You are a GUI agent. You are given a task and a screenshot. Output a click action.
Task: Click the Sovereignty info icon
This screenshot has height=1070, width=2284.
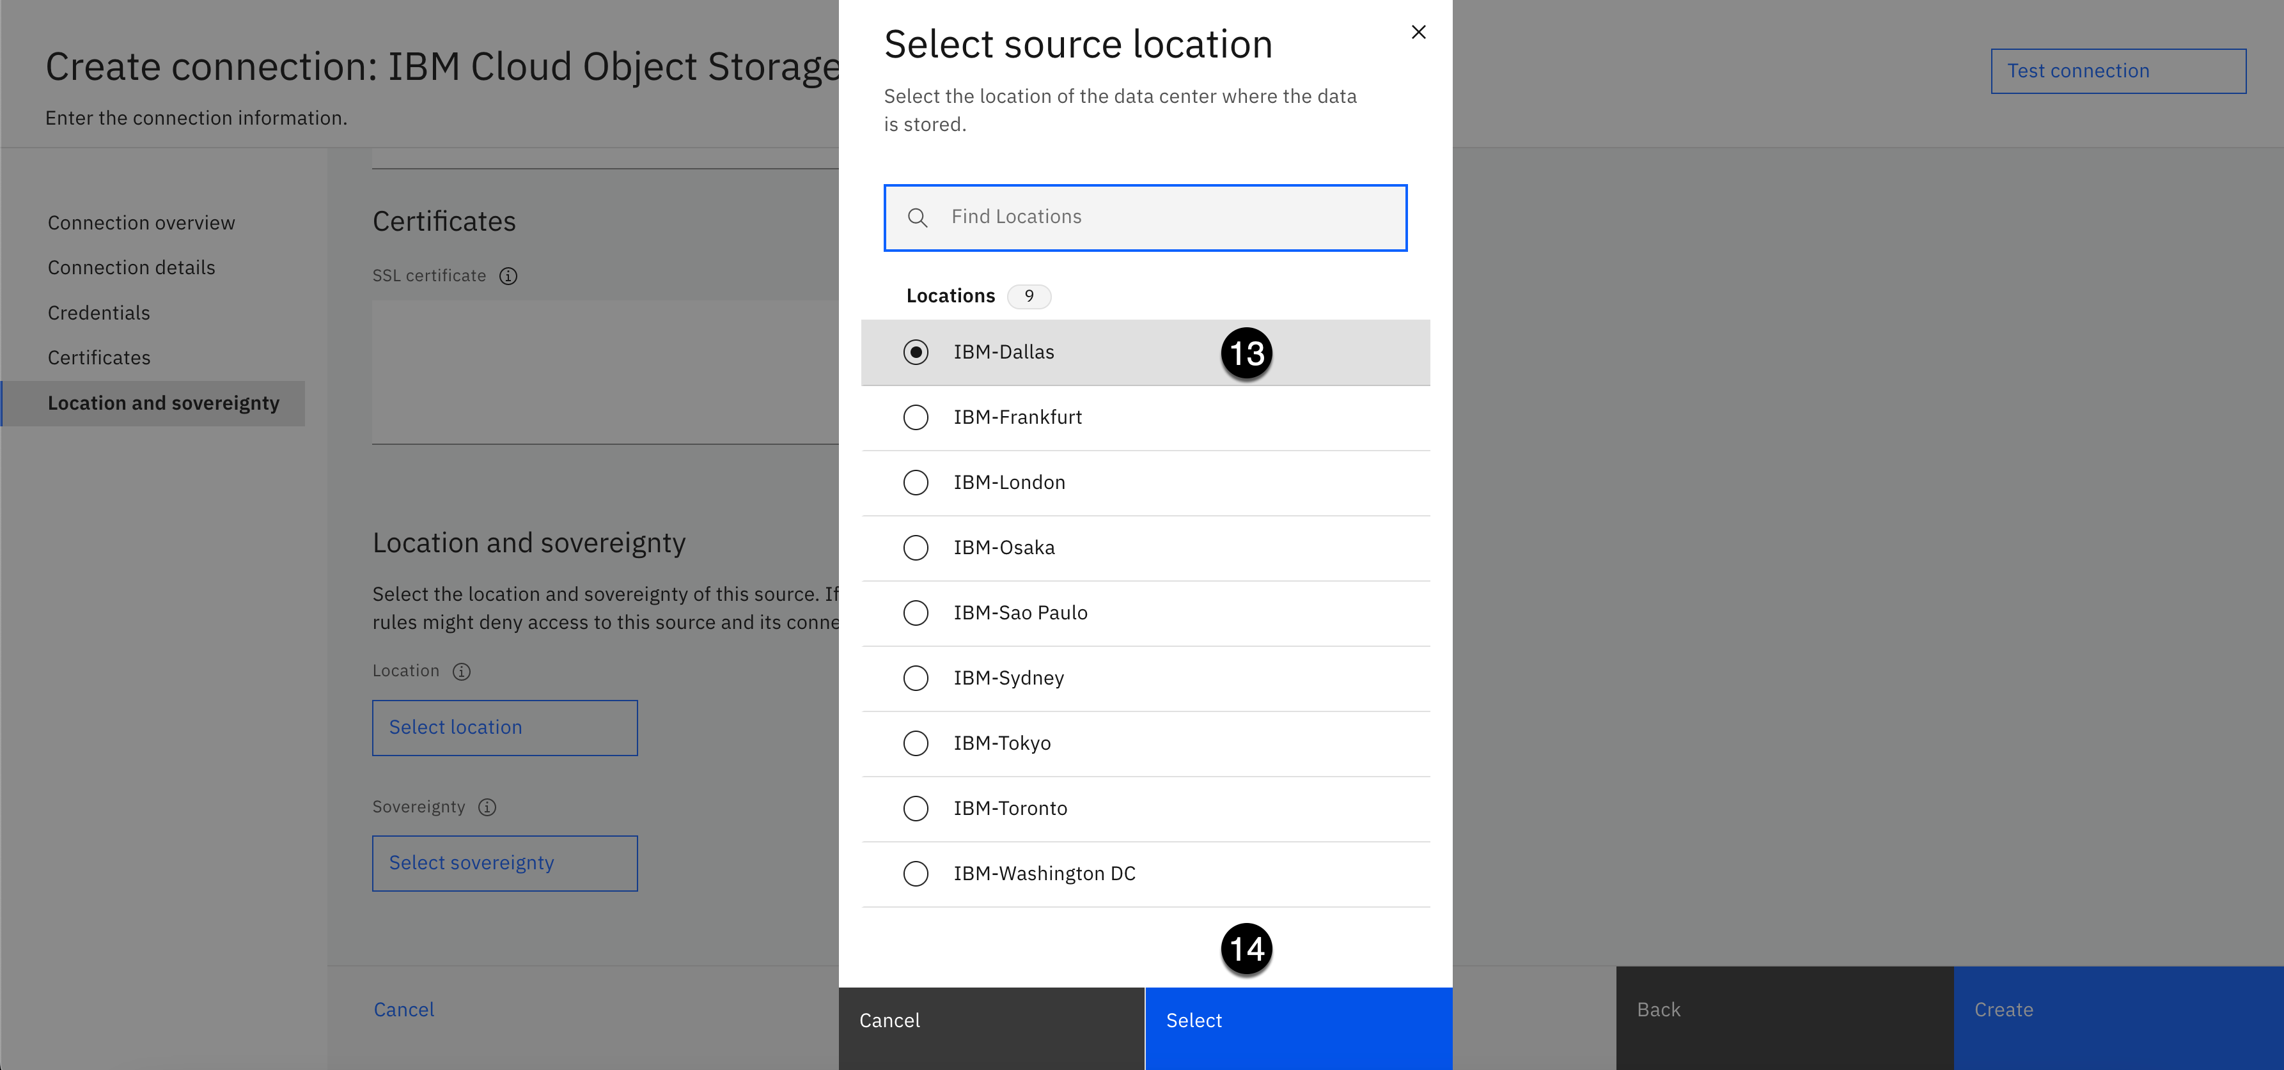point(487,807)
